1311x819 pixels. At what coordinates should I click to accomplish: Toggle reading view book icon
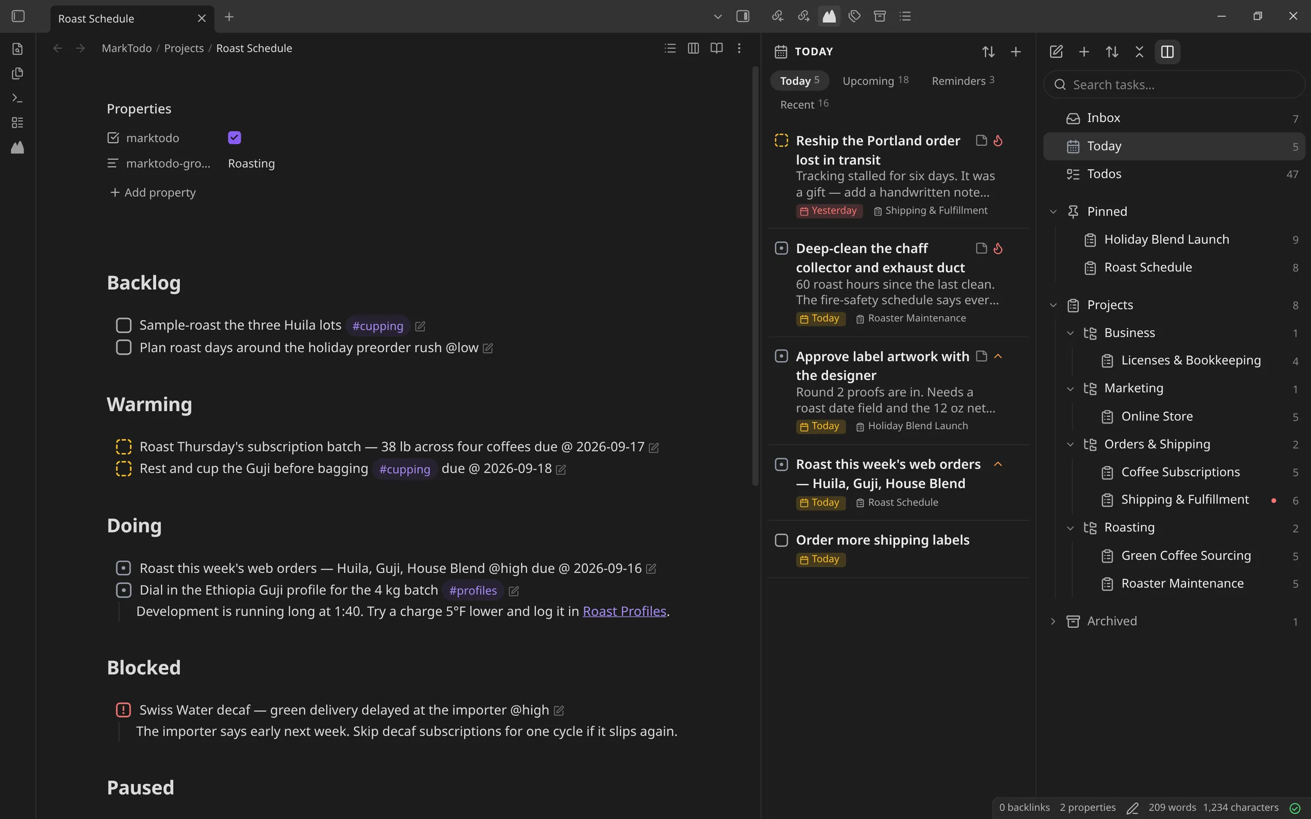click(716, 49)
